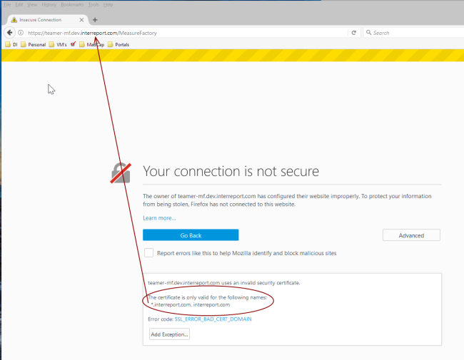The image size is (464, 360).
Task: Open the DI bookmarks folder
Action: 11,44
